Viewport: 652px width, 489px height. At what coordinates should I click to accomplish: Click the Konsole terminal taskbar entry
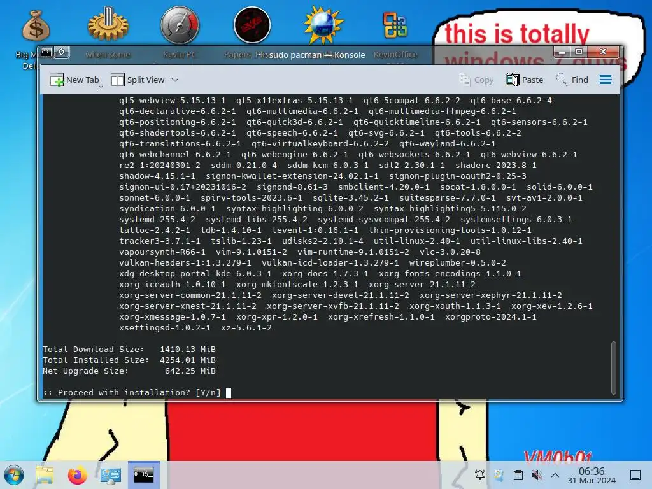143,475
